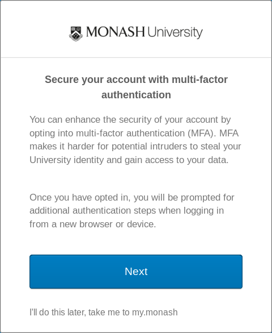
Task: Click the "my.monash" text in the bottom link
Action: pos(155,313)
